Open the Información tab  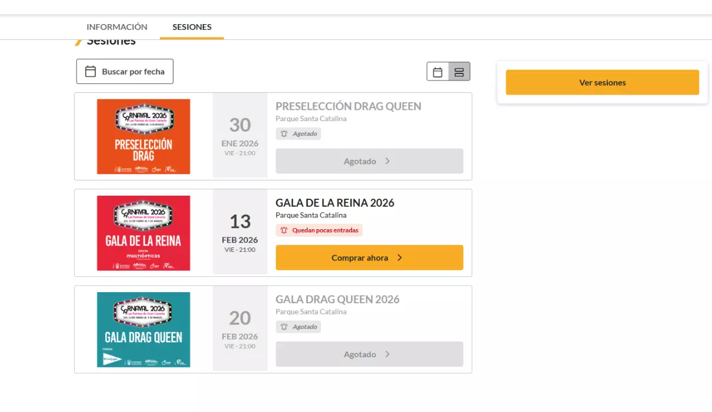point(117,27)
